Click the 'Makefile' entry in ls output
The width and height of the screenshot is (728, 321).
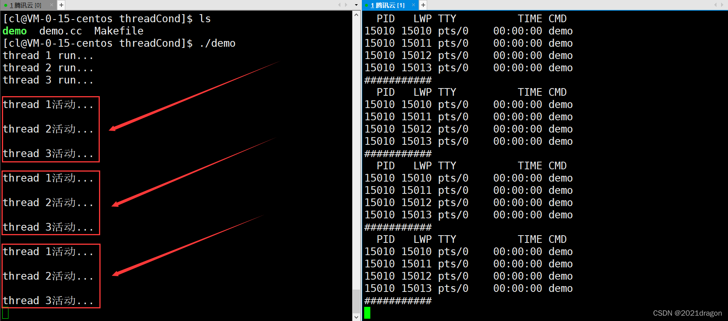tap(119, 31)
